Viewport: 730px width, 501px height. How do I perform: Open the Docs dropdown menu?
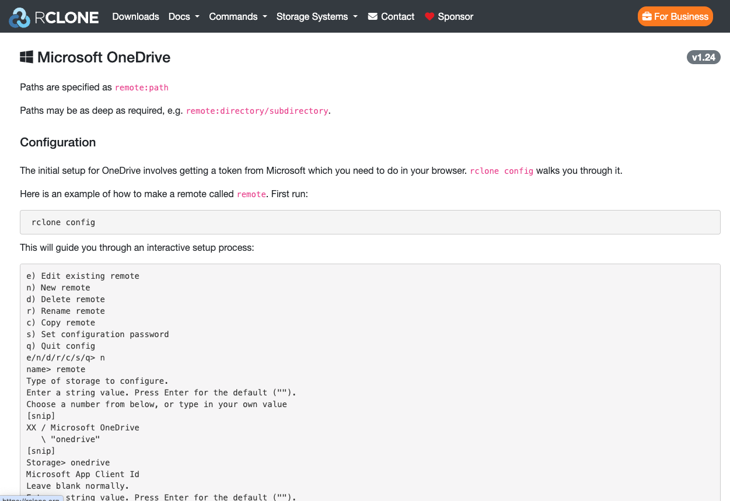click(184, 16)
